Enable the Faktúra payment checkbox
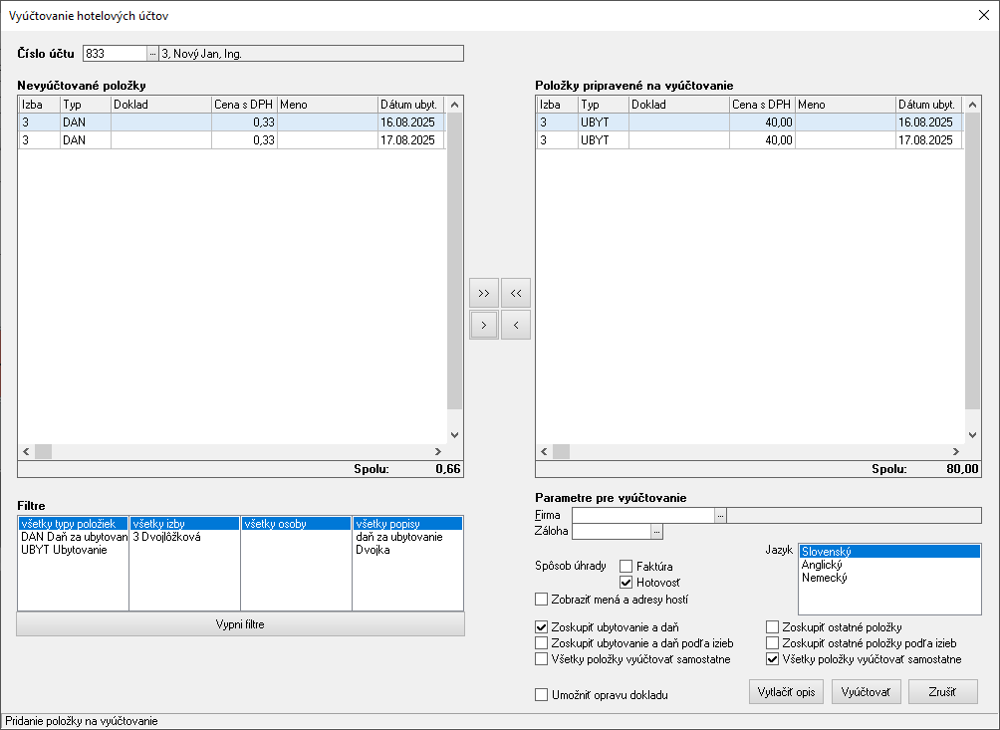The height and width of the screenshot is (730, 1000). tap(626, 566)
